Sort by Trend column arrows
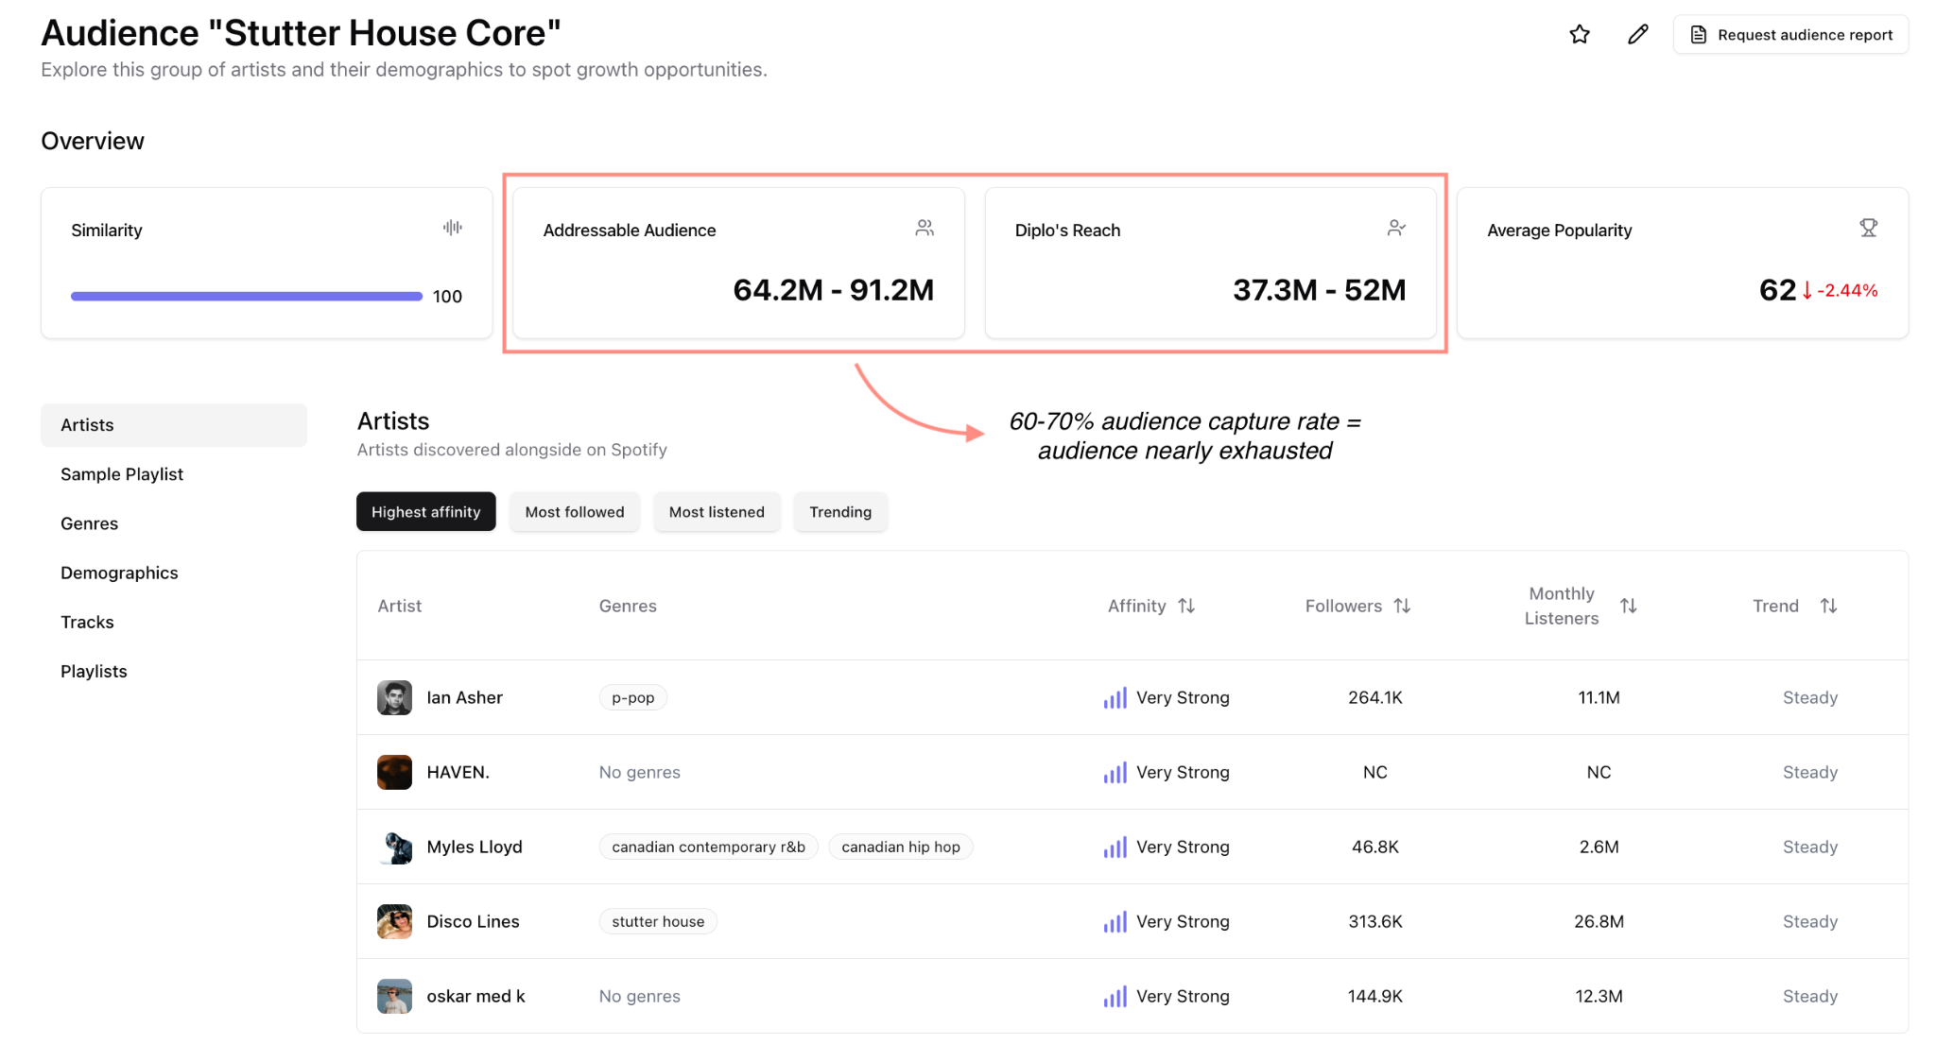Screen dimensions: 1936x1044 (1828, 606)
